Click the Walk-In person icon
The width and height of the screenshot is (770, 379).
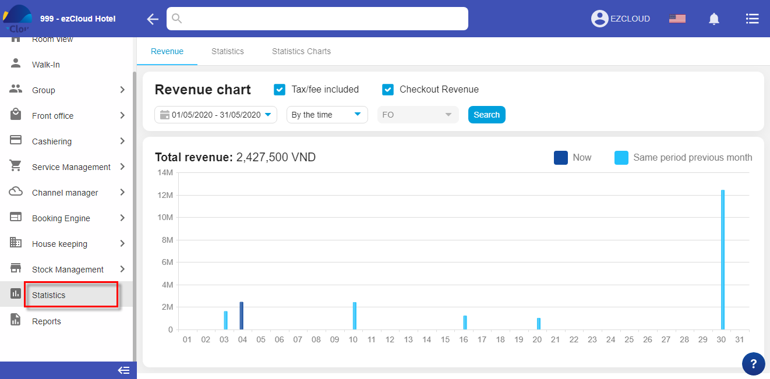click(16, 63)
